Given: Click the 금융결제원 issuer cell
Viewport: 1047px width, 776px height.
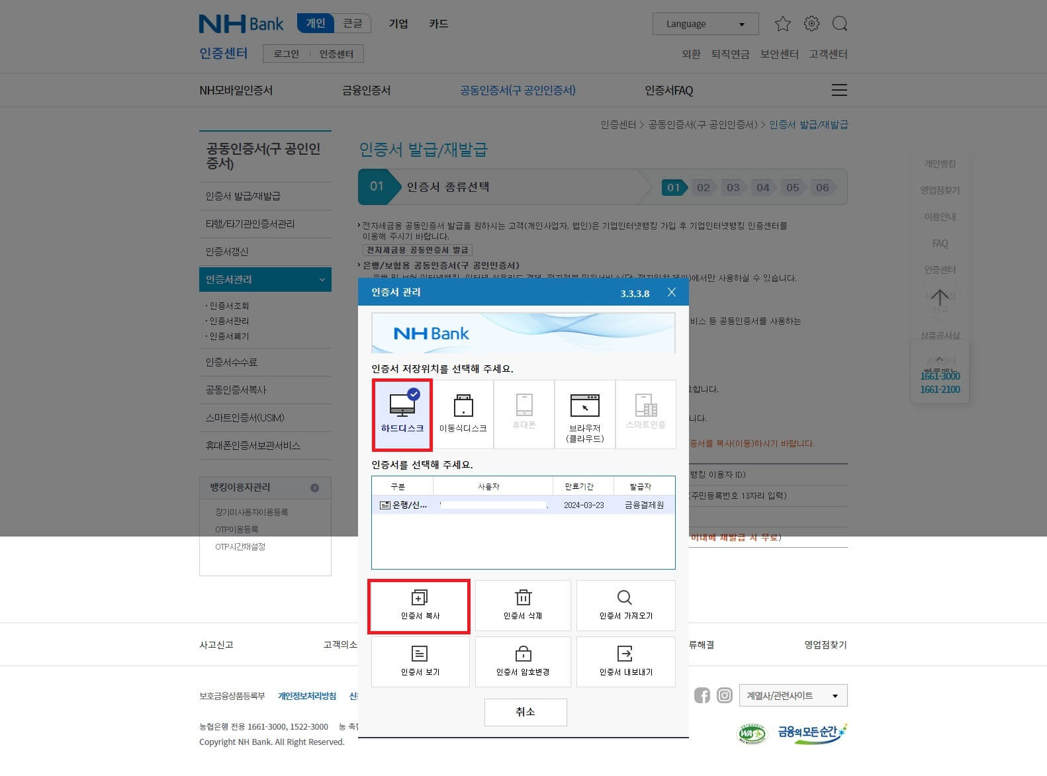Looking at the screenshot, I should tap(644, 505).
